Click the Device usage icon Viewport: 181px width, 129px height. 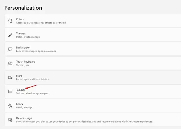coord(10,120)
